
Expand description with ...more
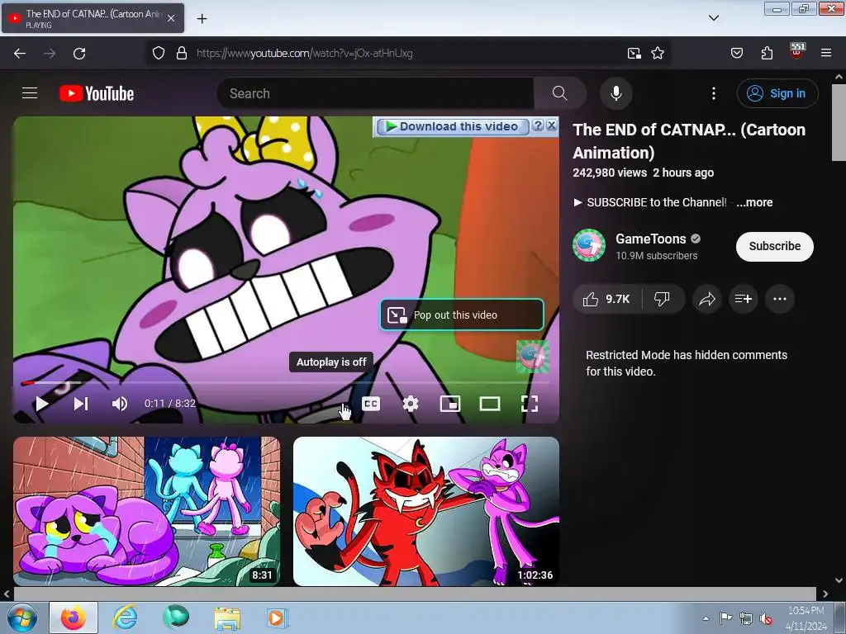point(754,203)
